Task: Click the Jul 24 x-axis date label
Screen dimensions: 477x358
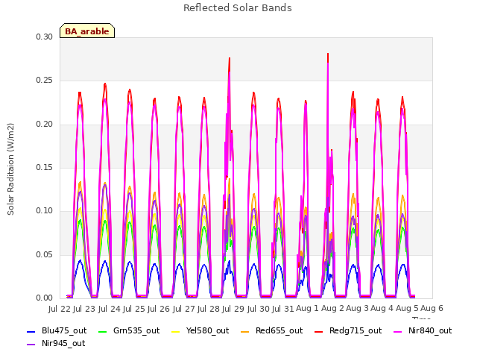Action: tap(110, 309)
